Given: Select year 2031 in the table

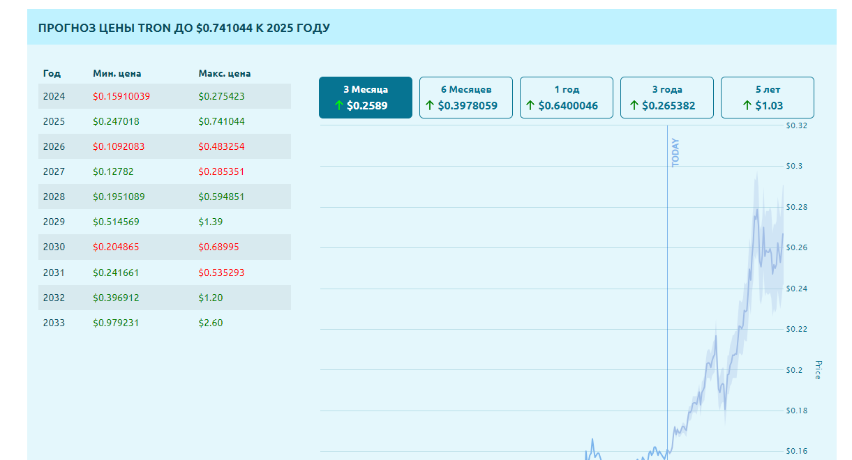Looking at the screenshot, I should click(x=54, y=273).
